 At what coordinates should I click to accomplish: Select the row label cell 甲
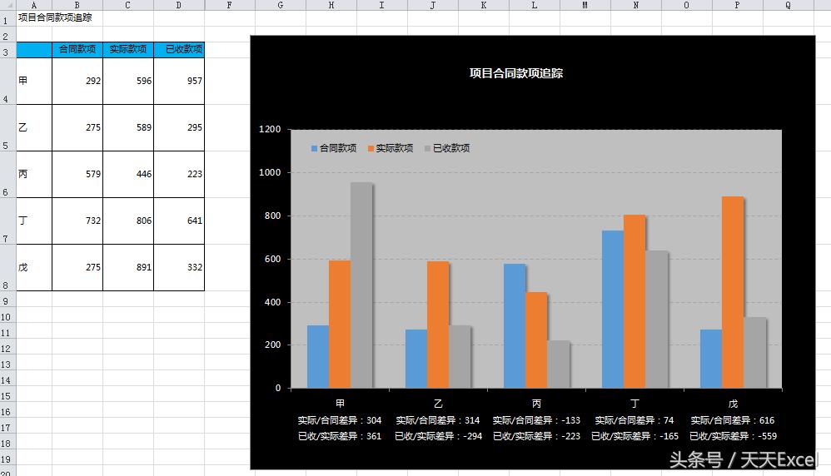34,81
